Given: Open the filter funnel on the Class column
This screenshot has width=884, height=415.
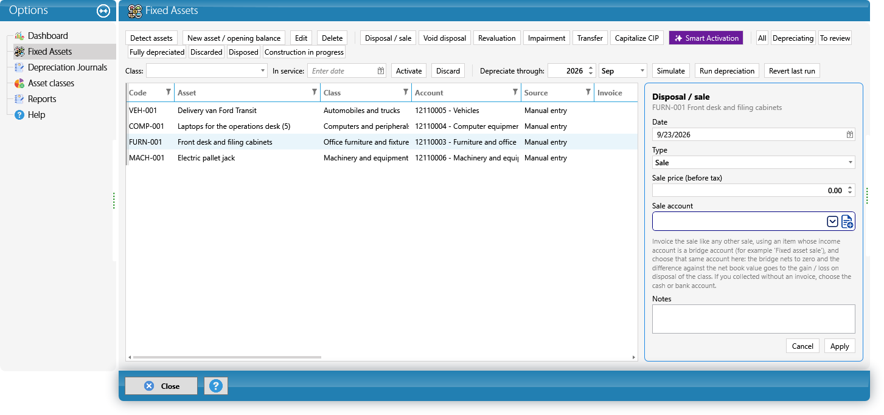Looking at the screenshot, I should coord(406,92).
